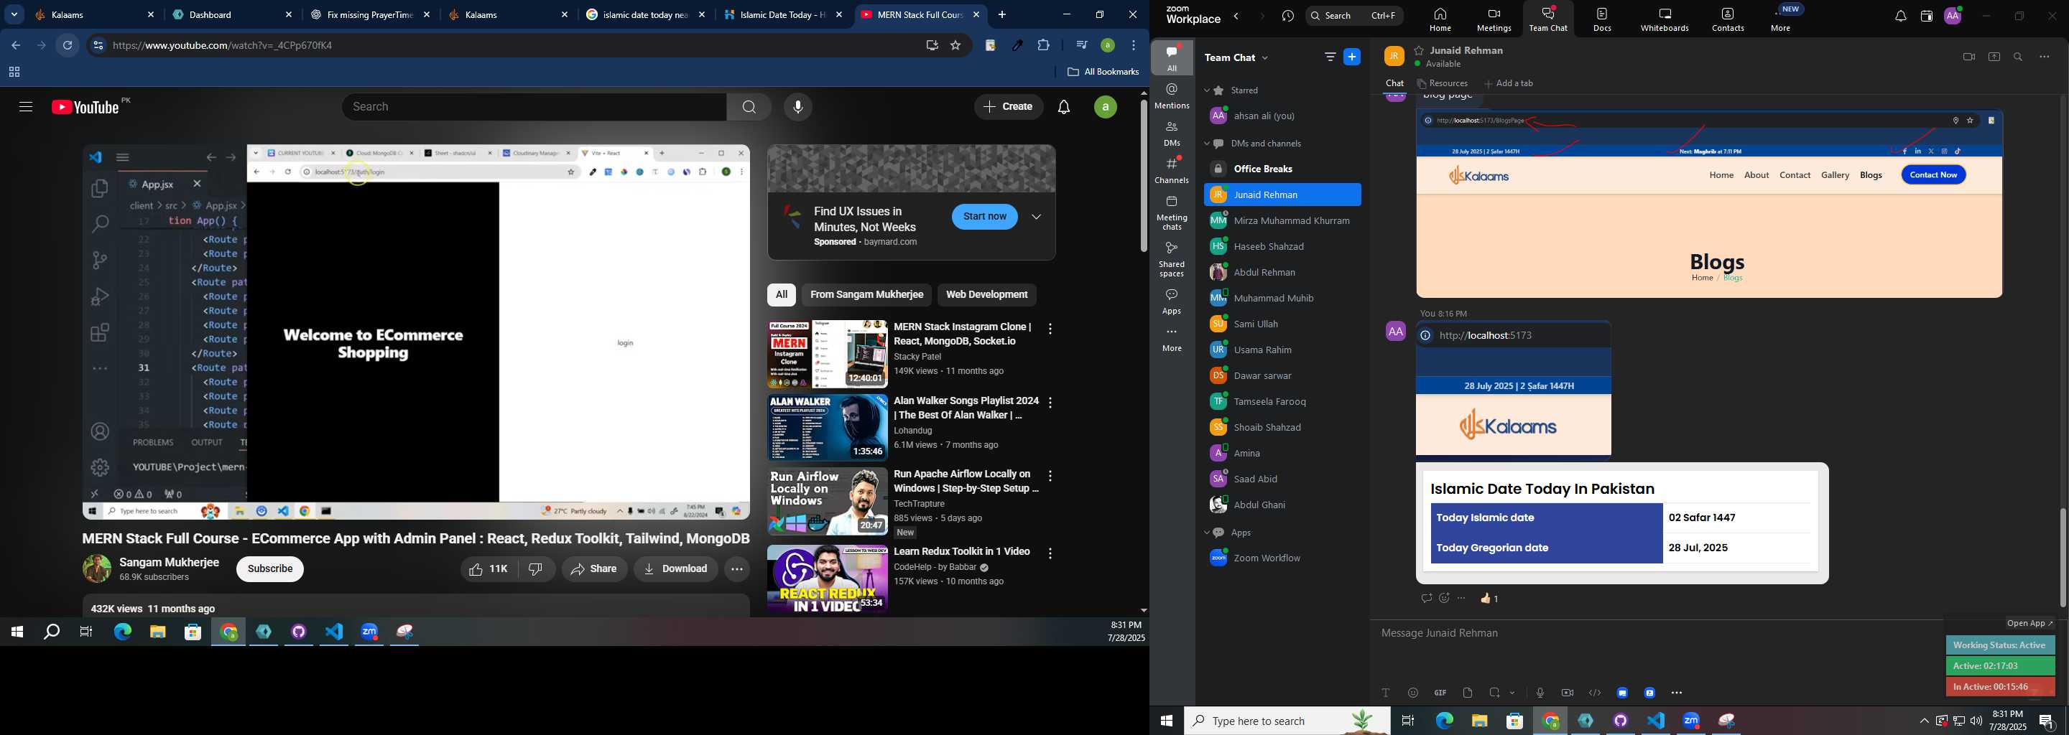2069x735 pixels.
Task: Insert code snippet in message toolbar
Action: [1595, 693]
